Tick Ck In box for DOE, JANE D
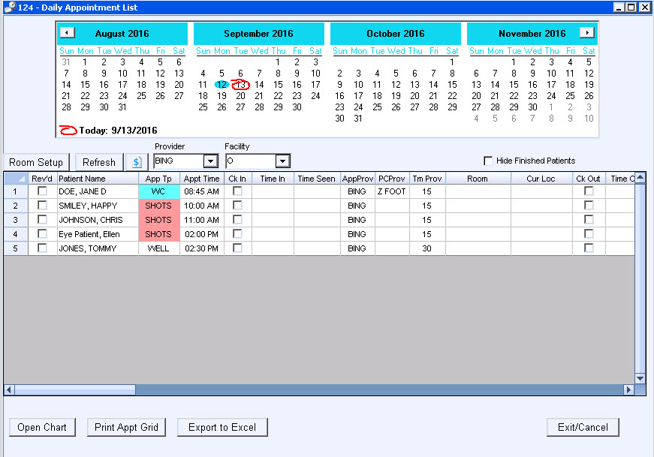The height and width of the screenshot is (457, 654). point(237,191)
